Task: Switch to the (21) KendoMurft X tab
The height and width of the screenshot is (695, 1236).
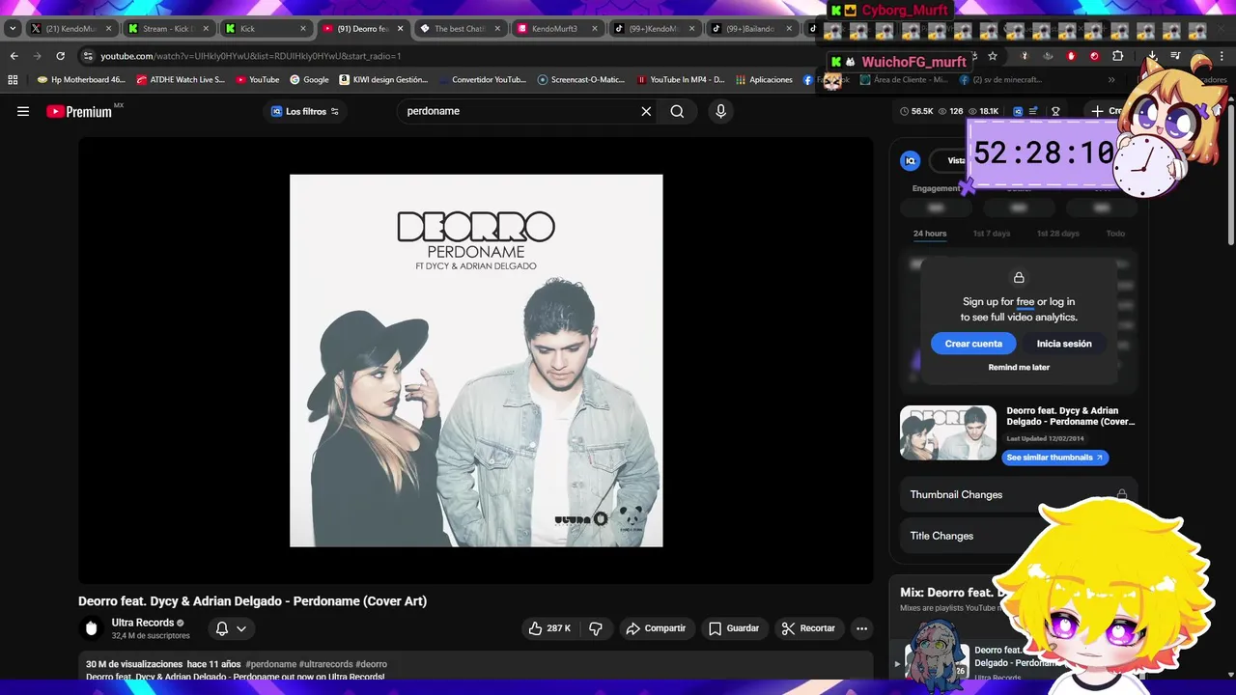Action: coord(71,29)
